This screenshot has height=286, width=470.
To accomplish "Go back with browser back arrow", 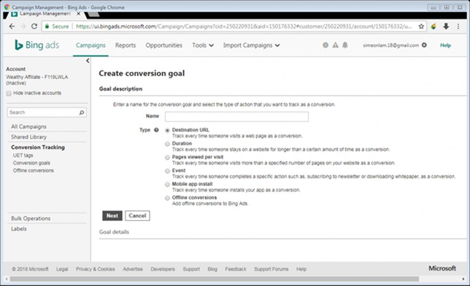I will 12,26.
